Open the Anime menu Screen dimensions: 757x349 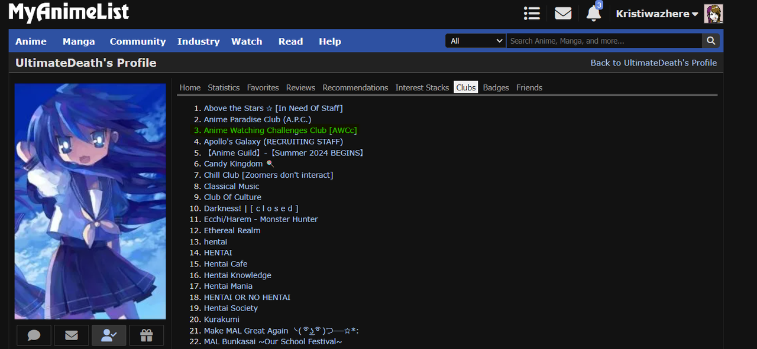coord(31,41)
